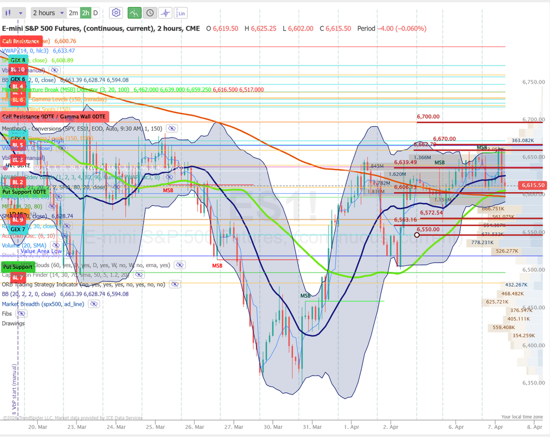Select the 2m timeframe

coord(73,13)
